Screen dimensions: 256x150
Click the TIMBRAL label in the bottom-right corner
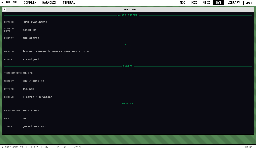248,147
